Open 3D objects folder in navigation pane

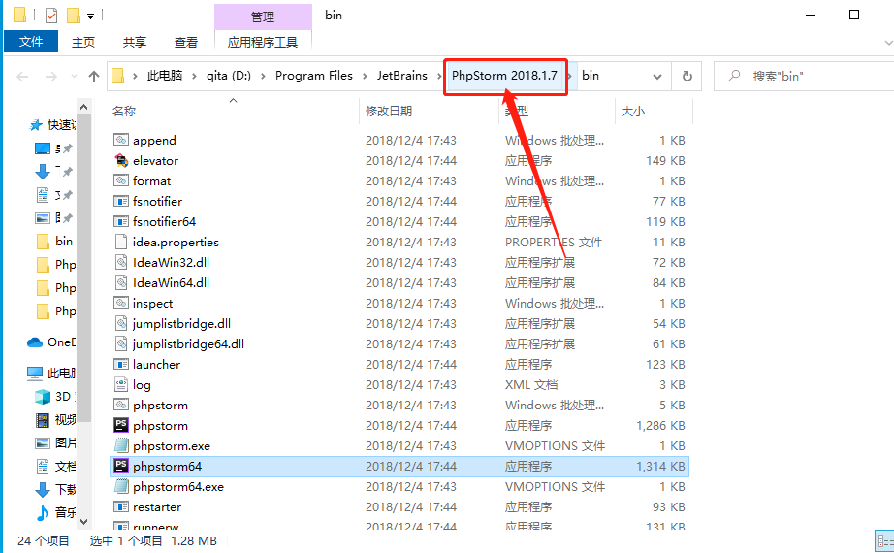click(54, 397)
